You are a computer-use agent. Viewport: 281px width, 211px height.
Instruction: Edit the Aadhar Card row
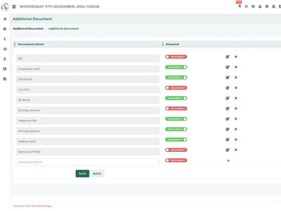tap(228, 140)
